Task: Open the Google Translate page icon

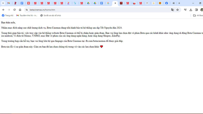Action: click(x=172, y=10)
